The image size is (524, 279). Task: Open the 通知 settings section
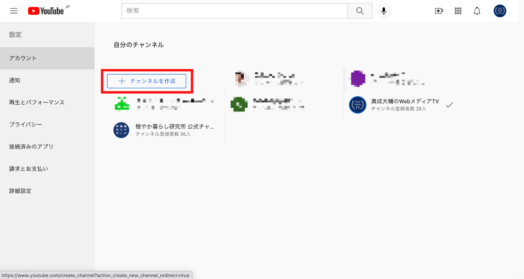(15, 80)
